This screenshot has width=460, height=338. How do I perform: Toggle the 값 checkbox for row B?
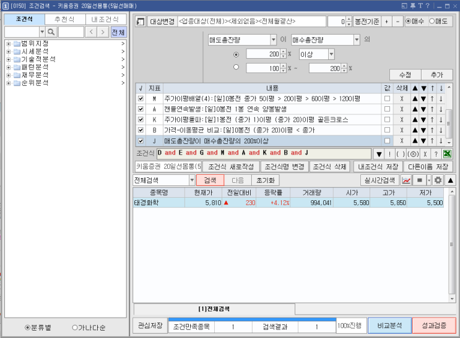coord(387,130)
